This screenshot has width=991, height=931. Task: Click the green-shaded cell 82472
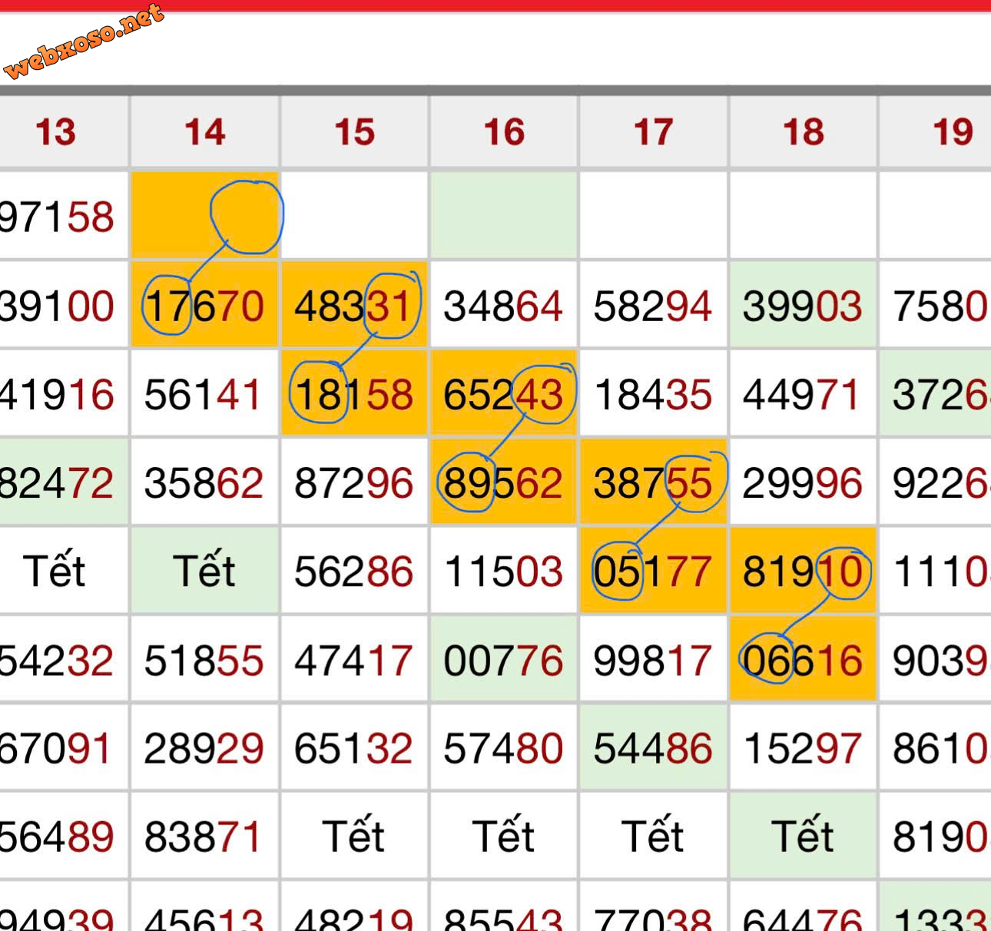pyautogui.click(x=63, y=482)
